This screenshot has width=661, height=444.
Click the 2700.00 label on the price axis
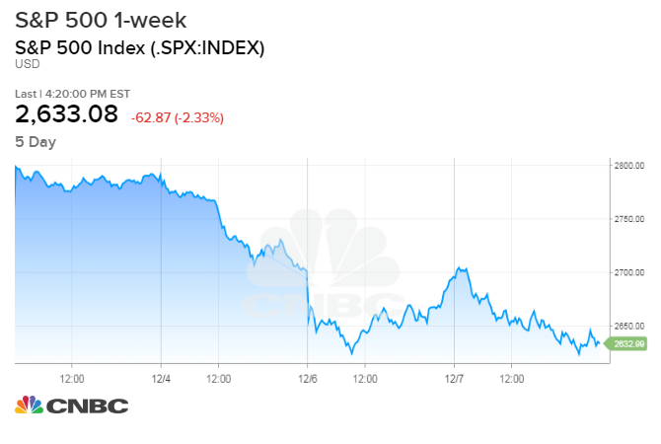[626, 272]
